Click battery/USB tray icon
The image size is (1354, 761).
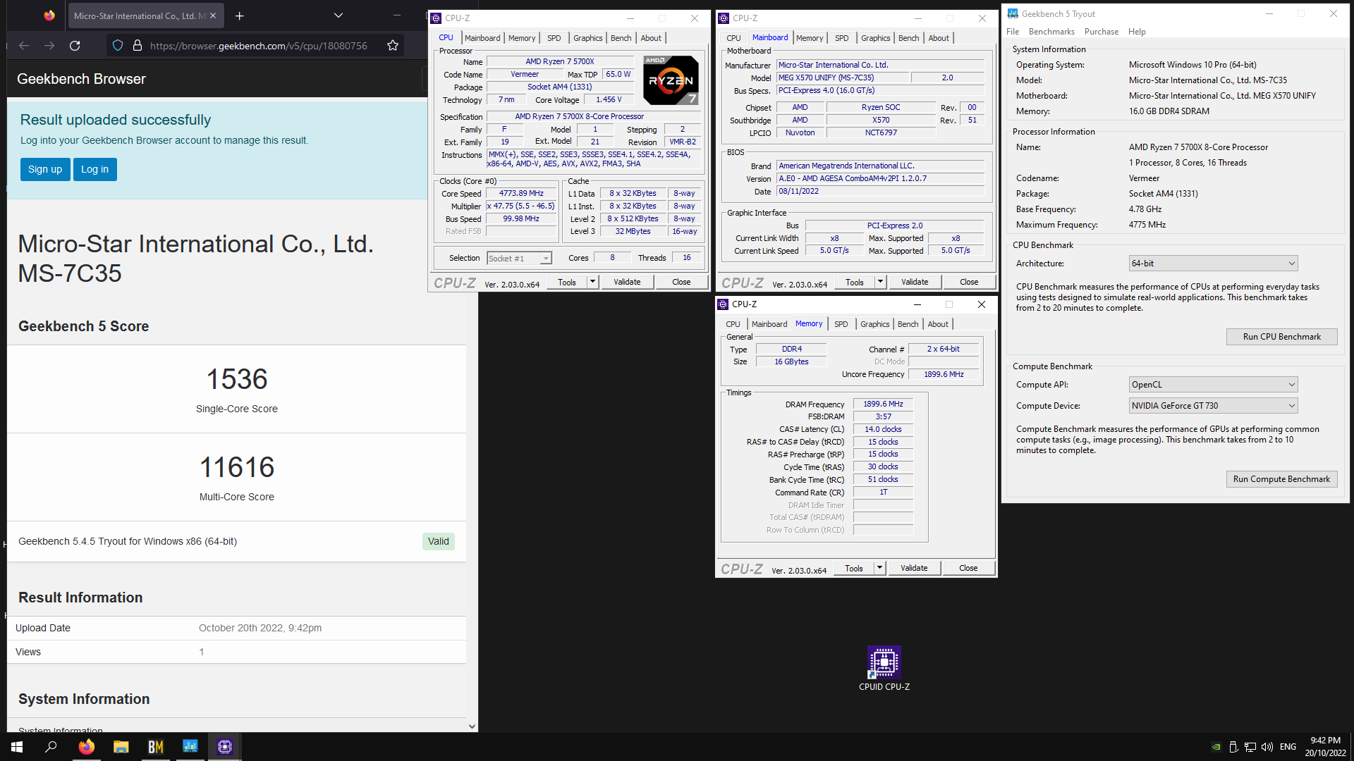point(1233,747)
